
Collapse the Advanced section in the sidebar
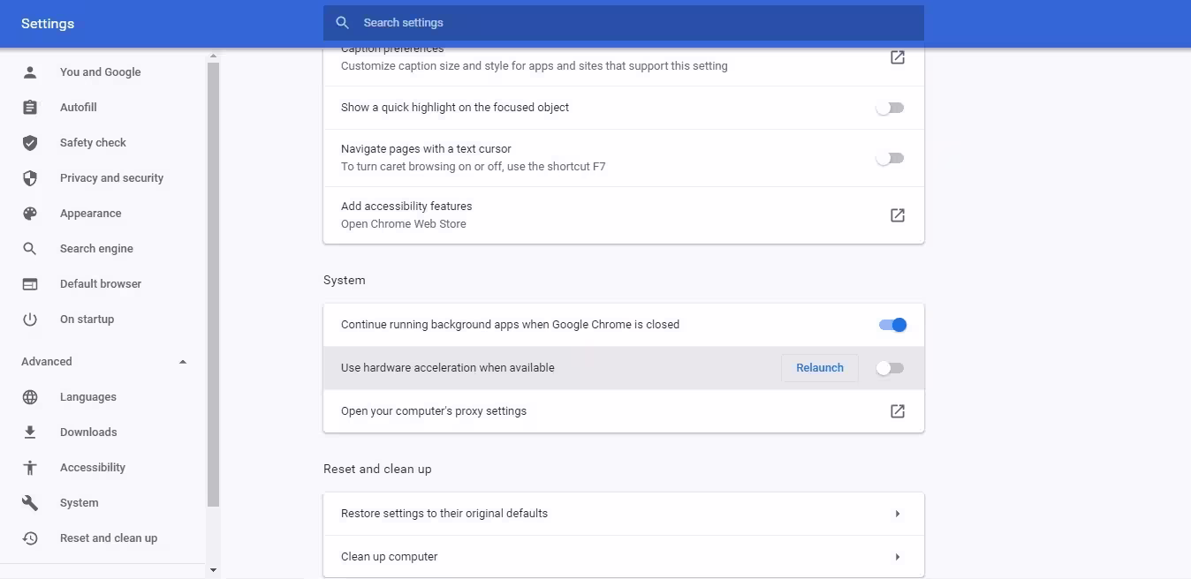click(183, 362)
